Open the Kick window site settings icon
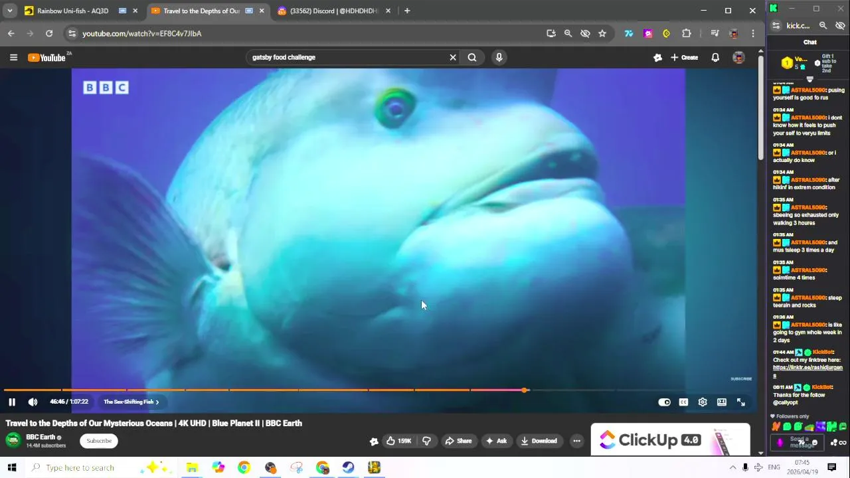Image resolution: width=850 pixels, height=478 pixels. 776,25
